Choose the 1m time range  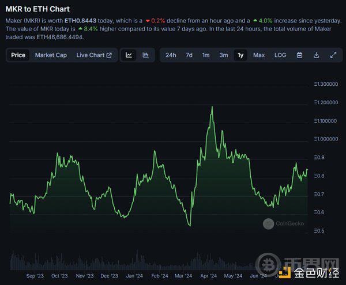point(206,55)
